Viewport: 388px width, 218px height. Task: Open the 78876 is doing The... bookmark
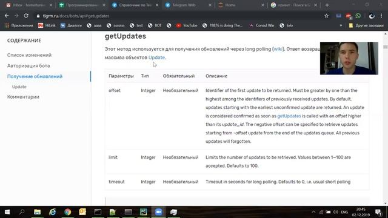click(222, 25)
